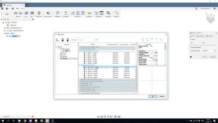Screen dimensions: 218x123
Task: Toggle the Cloud library checkbox
Action: pyautogui.click(x=61, y=53)
